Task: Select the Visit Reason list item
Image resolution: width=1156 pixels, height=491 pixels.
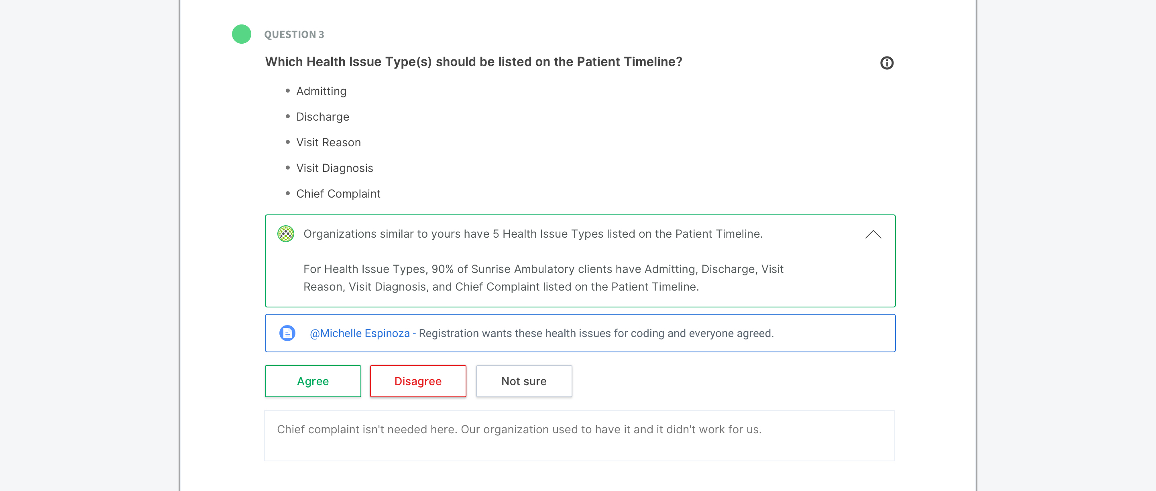Action: (328, 142)
